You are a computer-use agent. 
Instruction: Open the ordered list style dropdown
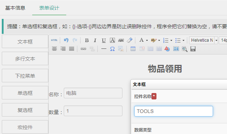click(x=171, y=40)
